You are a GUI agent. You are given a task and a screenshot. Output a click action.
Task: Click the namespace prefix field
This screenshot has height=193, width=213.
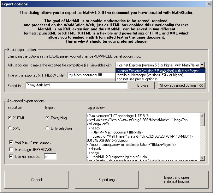pos(50,157)
